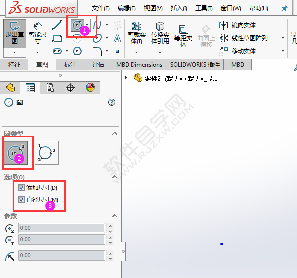The height and width of the screenshot is (278, 297).
Task: Open the 视图(V) menu
Action: click(153, 8)
